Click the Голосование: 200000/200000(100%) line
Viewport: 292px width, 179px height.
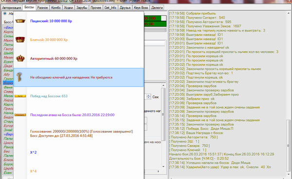pos(81,131)
